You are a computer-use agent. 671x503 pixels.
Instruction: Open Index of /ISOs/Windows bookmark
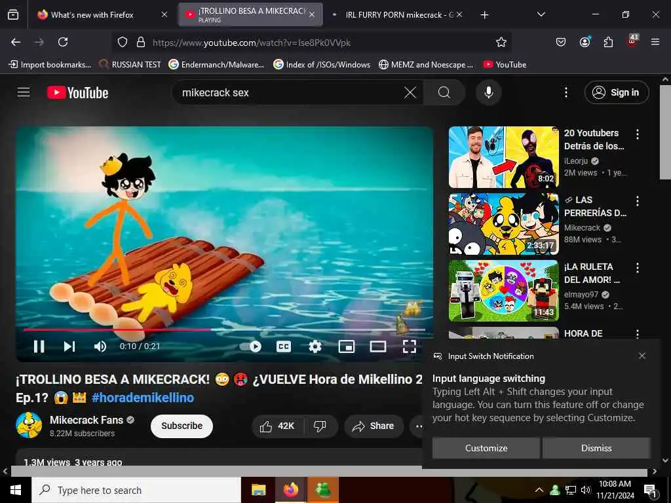click(x=322, y=65)
